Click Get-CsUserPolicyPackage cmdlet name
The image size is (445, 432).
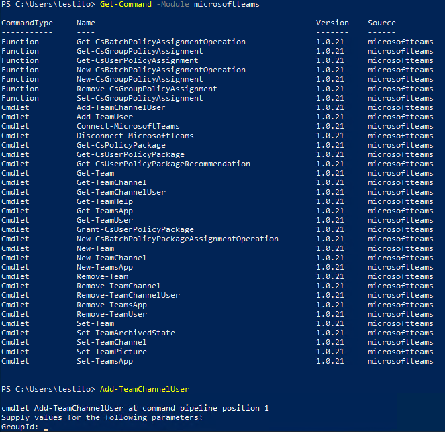tap(130, 154)
